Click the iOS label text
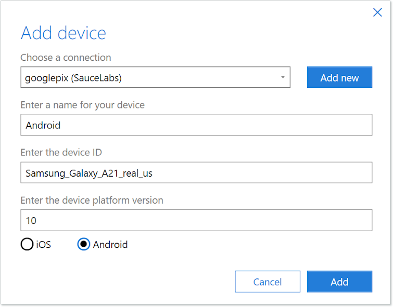The image size is (393, 307). (x=44, y=244)
